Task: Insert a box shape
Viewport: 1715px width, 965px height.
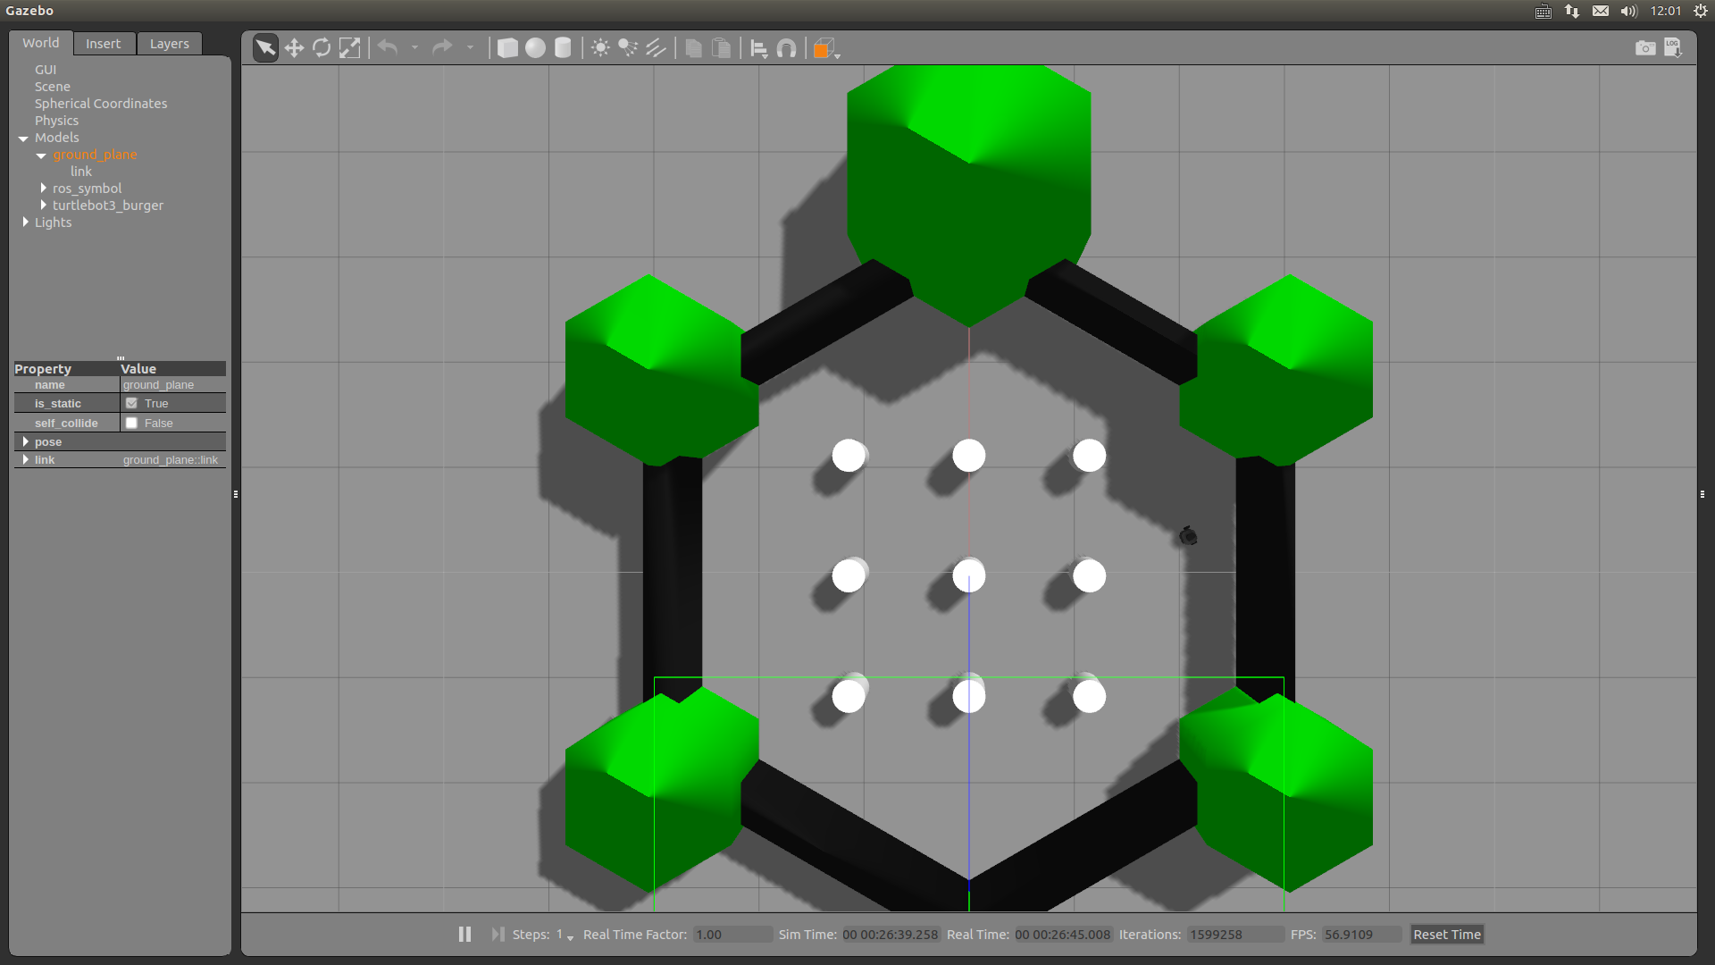Action: [x=506, y=47]
